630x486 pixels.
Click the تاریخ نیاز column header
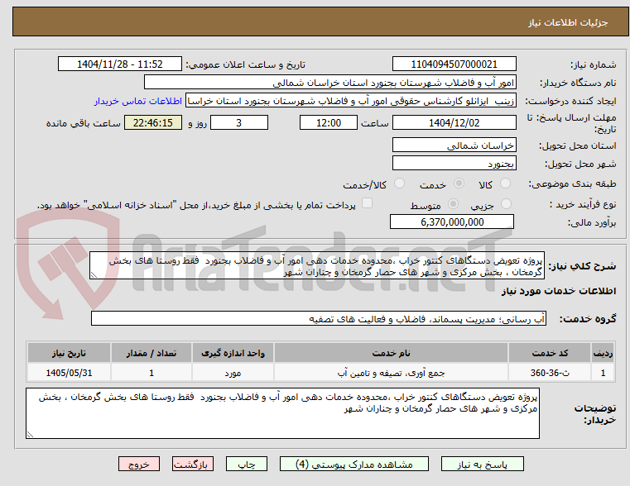pyautogui.click(x=69, y=353)
